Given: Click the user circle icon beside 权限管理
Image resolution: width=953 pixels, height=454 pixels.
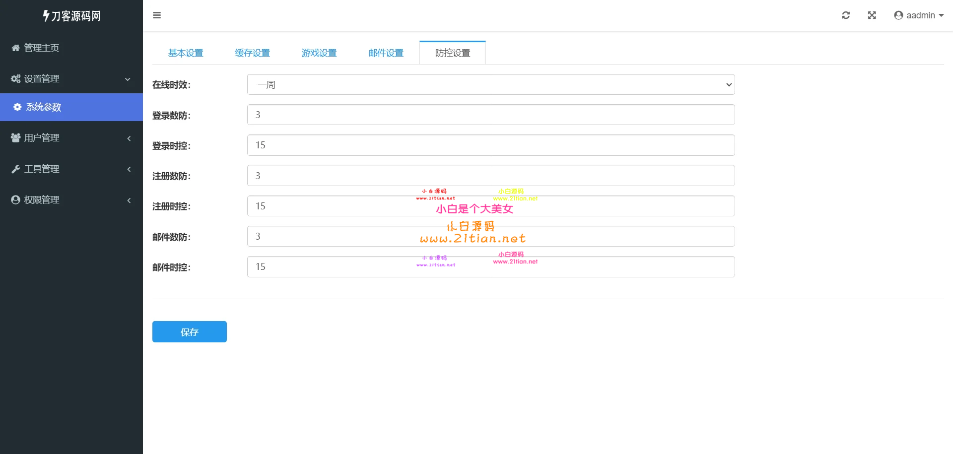Looking at the screenshot, I should click(16, 200).
